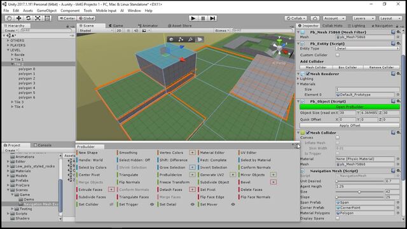
Task: Open gear menu of Mesh Collider component
Action: coord(399,132)
